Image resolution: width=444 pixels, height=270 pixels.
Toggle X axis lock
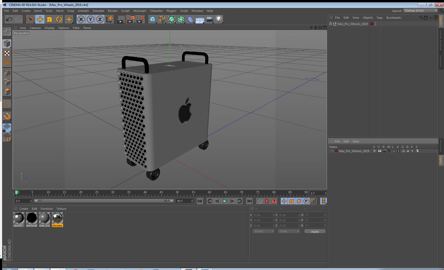pyautogui.click(x=81, y=19)
